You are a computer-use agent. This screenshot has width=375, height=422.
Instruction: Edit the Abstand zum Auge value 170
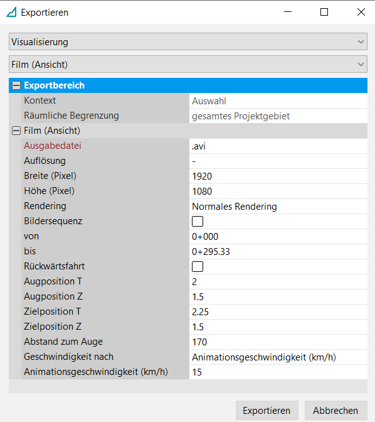coord(278,342)
